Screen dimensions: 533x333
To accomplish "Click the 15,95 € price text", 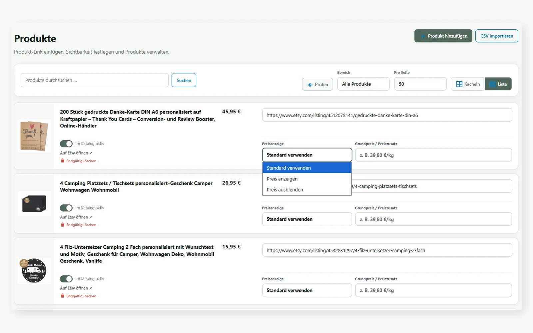I will click(231, 247).
